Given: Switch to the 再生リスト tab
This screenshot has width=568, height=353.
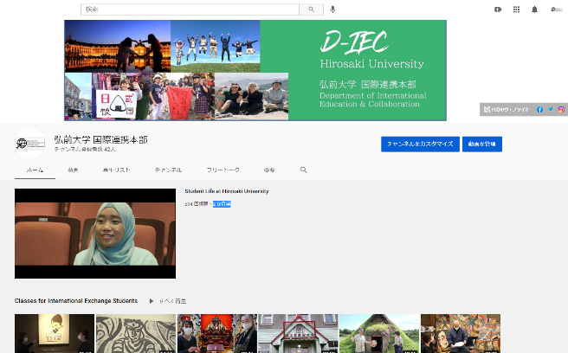Looking at the screenshot, I should click(x=116, y=170).
